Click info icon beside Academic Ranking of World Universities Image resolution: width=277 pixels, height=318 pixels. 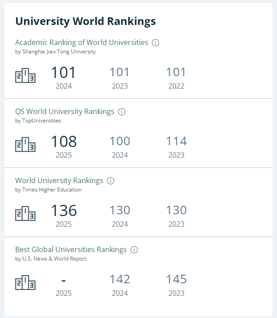coord(155,43)
